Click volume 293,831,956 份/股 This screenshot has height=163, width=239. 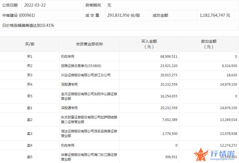[x=124, y=15]
